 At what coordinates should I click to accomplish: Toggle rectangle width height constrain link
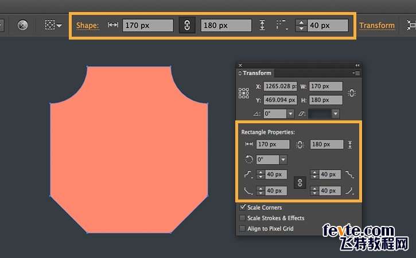[x=300, y=144]
